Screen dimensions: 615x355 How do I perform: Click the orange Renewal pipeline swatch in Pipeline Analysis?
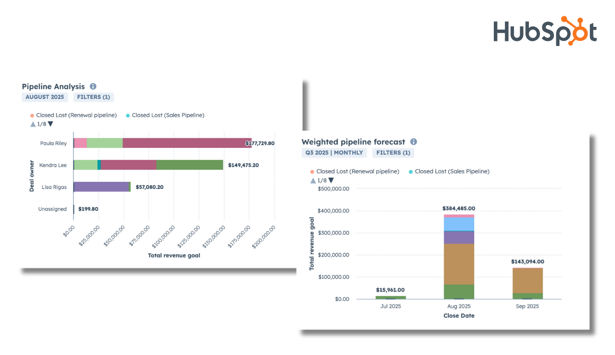click(x=32, y=115)
